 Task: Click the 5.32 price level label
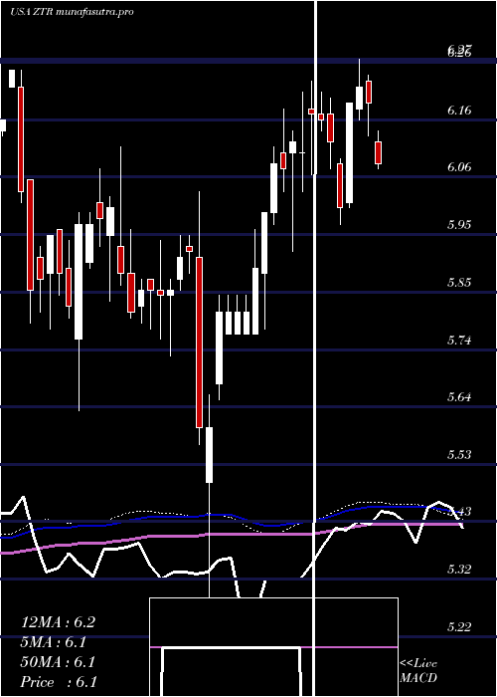[x=459, y=570]
